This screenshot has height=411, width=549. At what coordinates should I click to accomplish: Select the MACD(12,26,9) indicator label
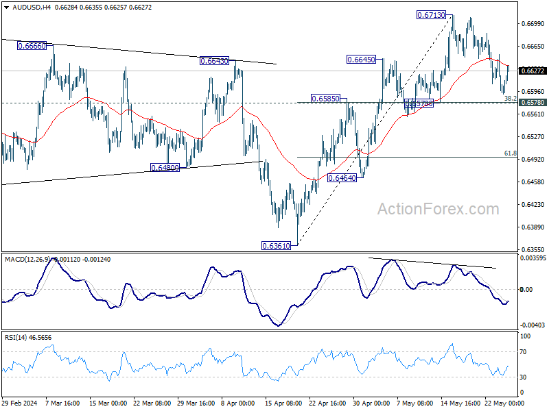tap(27, 260)
